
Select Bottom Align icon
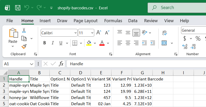136,33
